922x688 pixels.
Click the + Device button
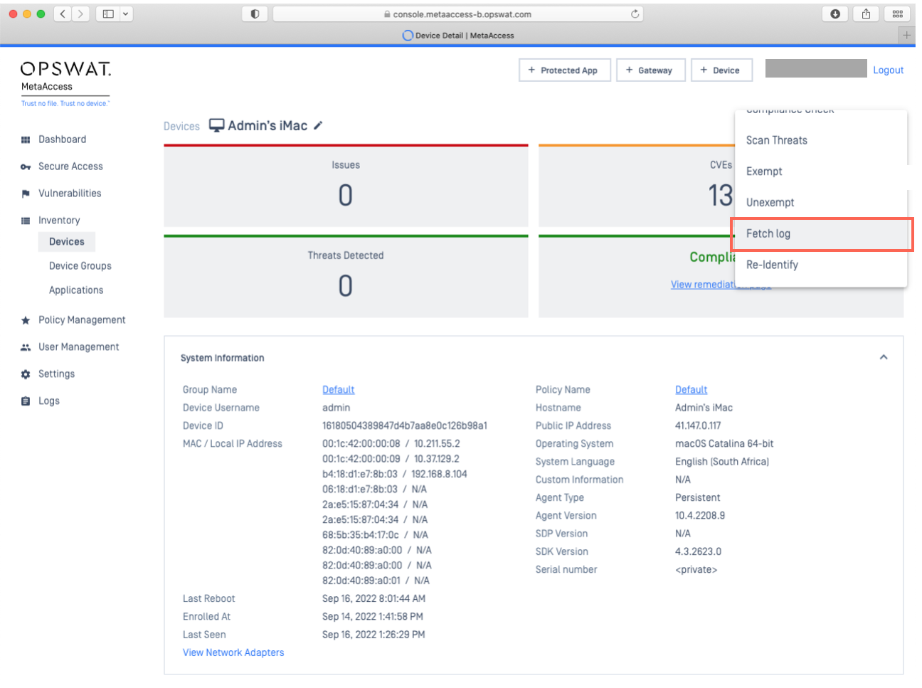pyautogui.click(x=721, y=70)
